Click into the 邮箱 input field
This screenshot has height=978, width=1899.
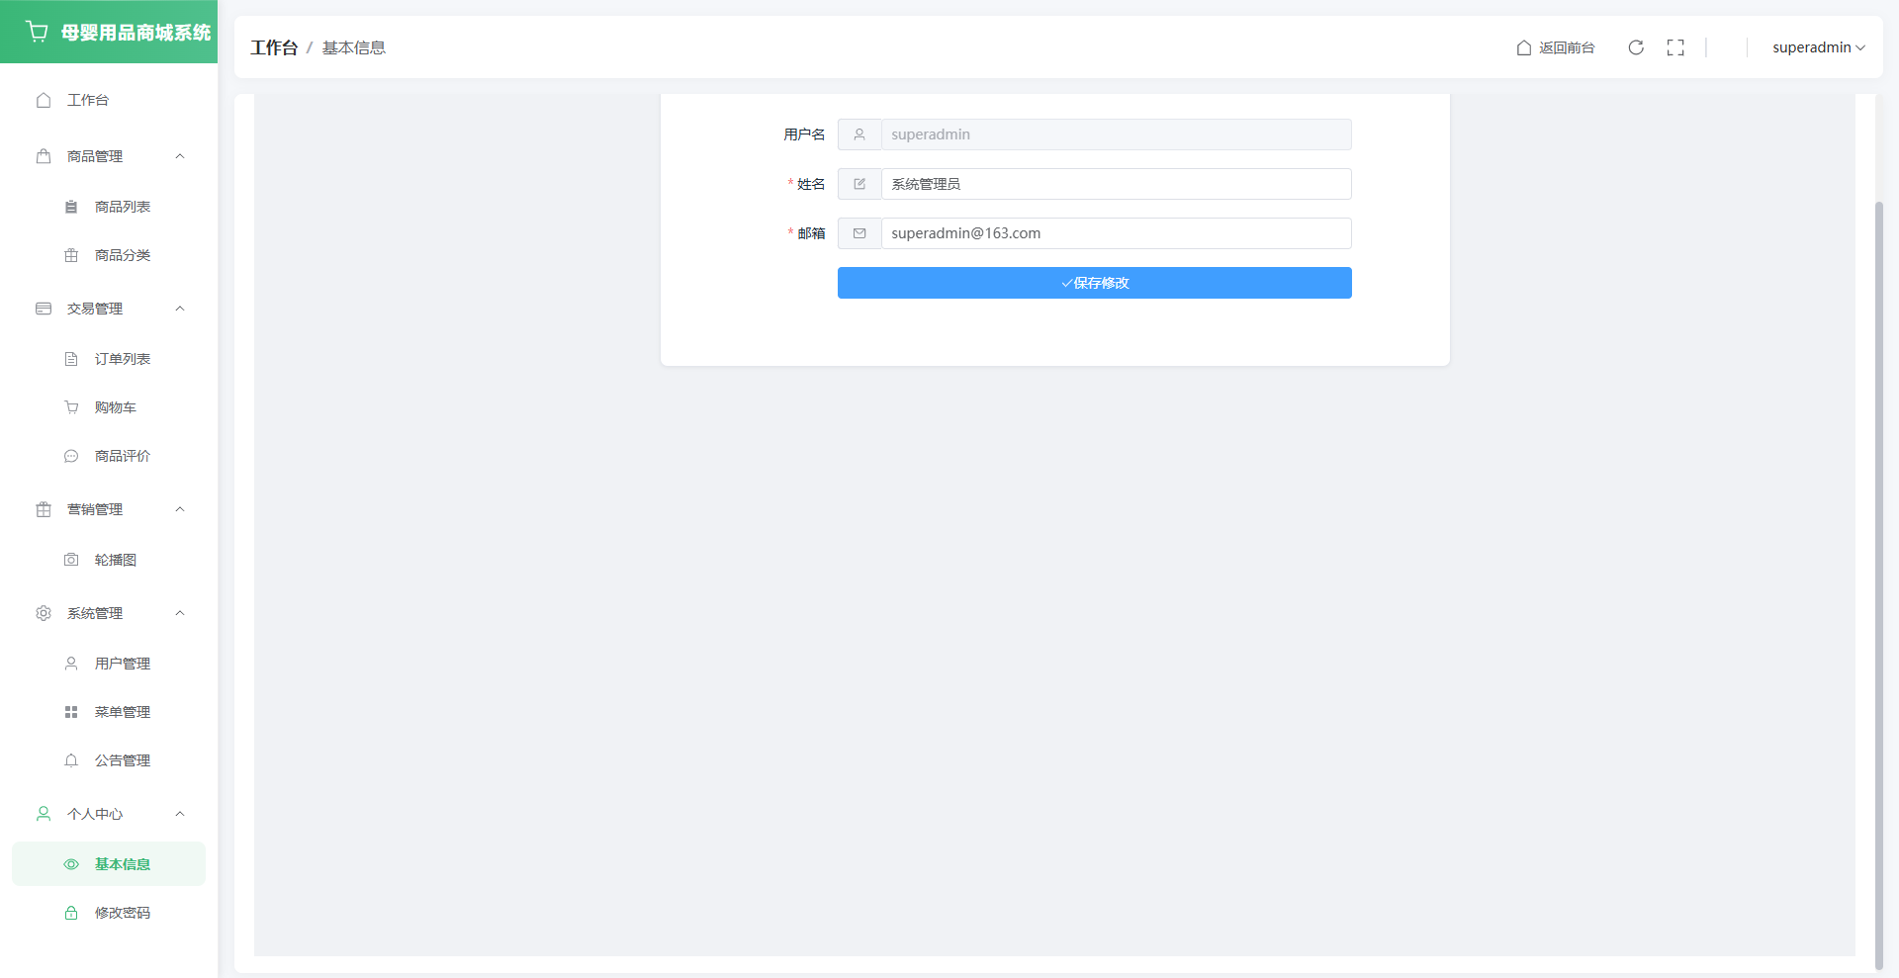click(x=1115, y=233)
